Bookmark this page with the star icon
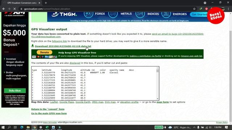Viewport: 232px width, 130px height. pos(194,9)
